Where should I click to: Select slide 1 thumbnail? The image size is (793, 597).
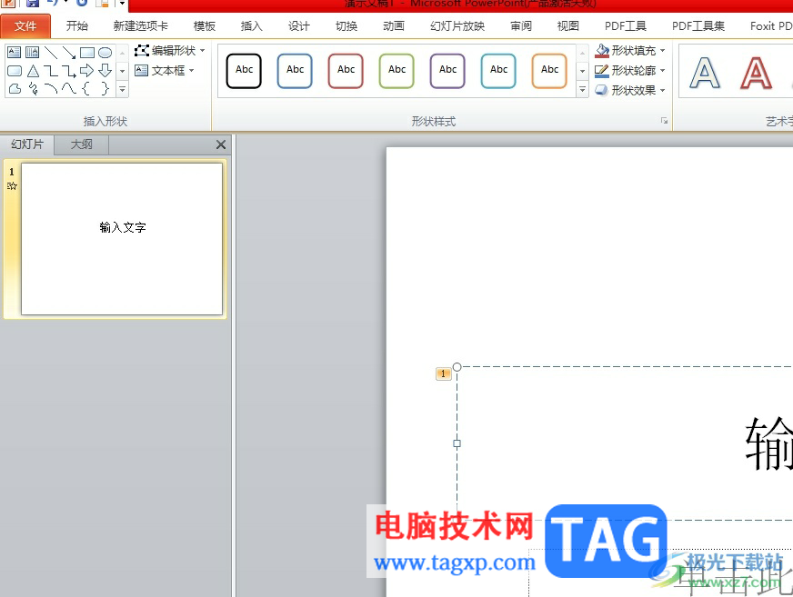(122, 239)
